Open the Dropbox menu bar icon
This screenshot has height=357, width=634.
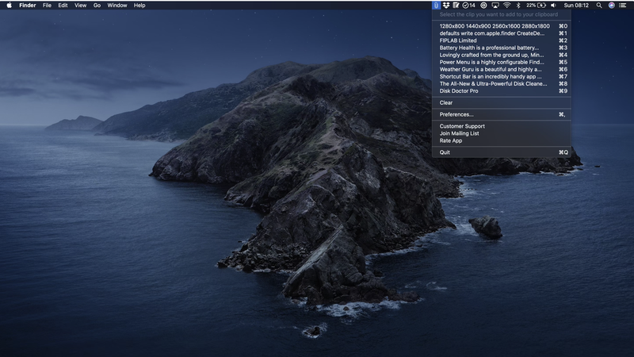point(447,5)
